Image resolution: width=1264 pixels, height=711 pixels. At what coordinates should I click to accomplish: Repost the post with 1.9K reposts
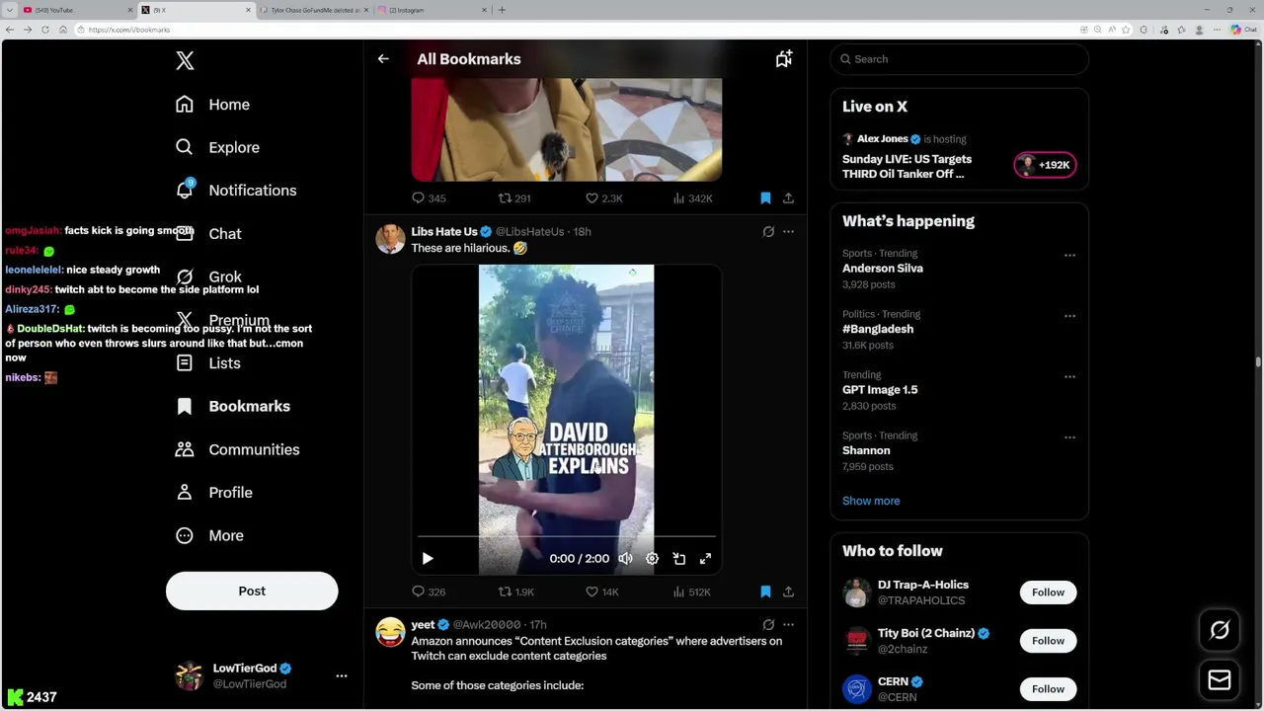click(516, 592)
